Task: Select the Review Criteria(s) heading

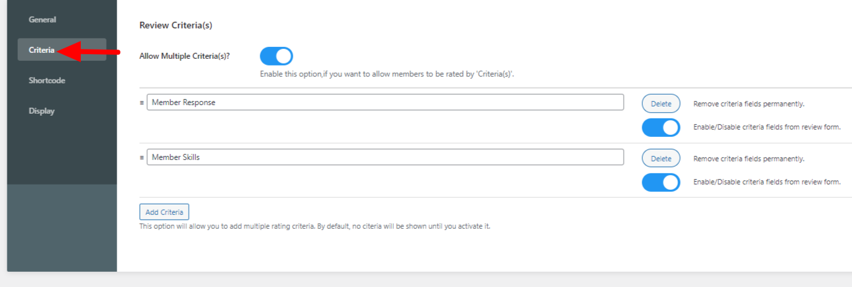Action: click(x=175, y=25)
